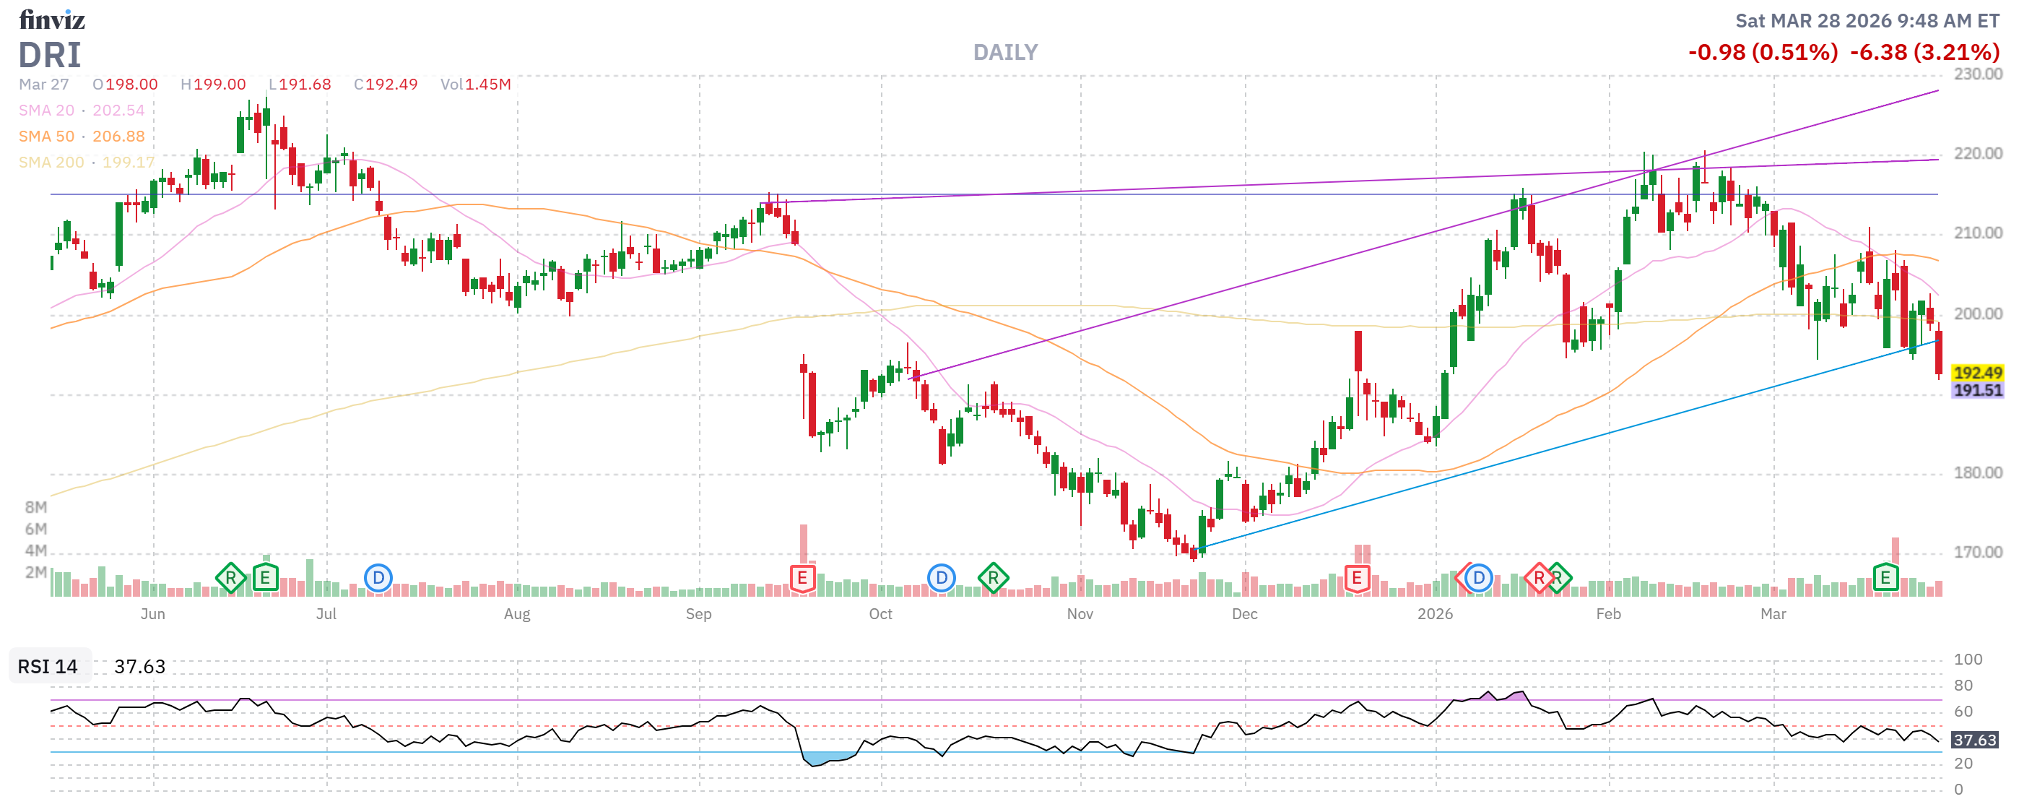Viewport: 2019px width, 812px height.
Task: Click the SMA 200 indicator label
Action: [x=51, y=163]
